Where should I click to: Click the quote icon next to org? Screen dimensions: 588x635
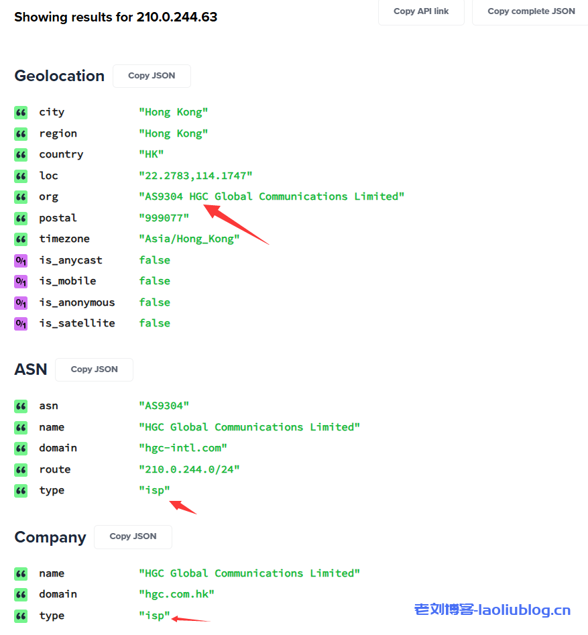21,197
